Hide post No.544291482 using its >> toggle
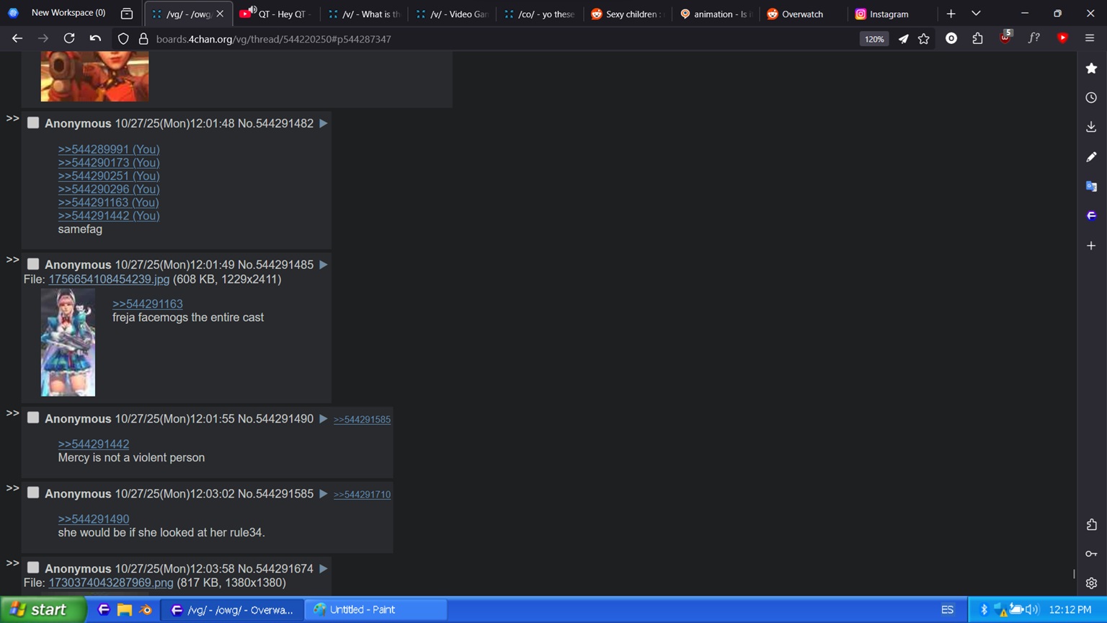 pyautogui.click(x=12, y=118)
